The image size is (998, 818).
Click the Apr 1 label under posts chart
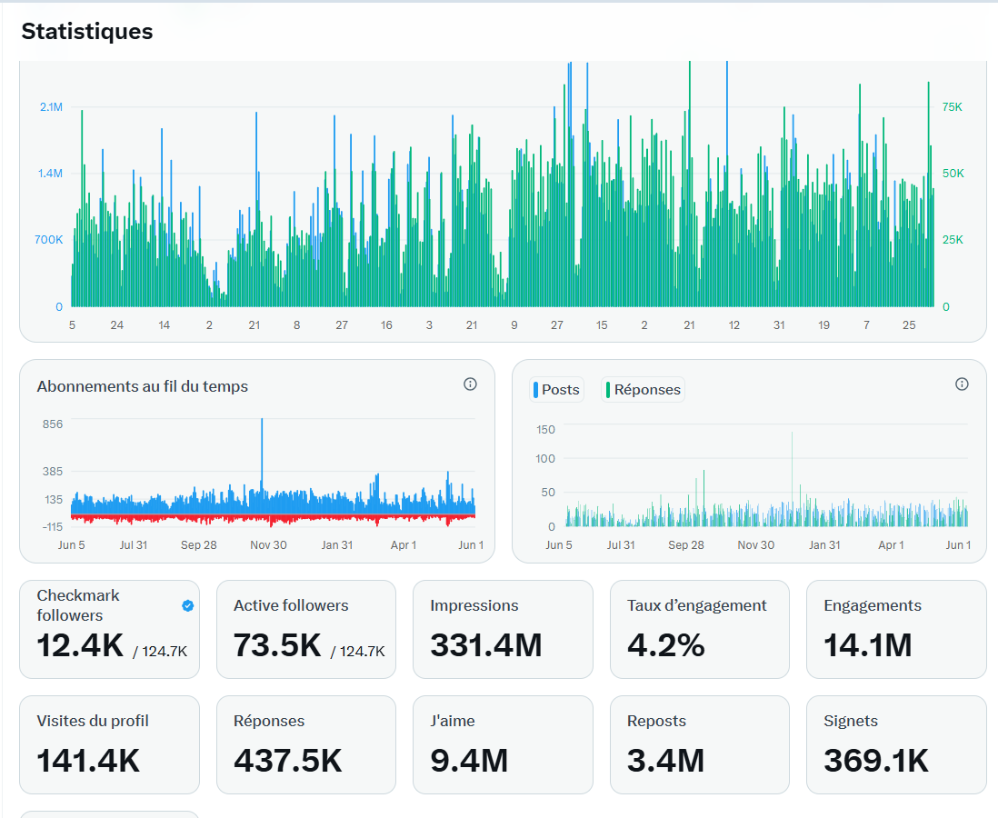[891, 545]
